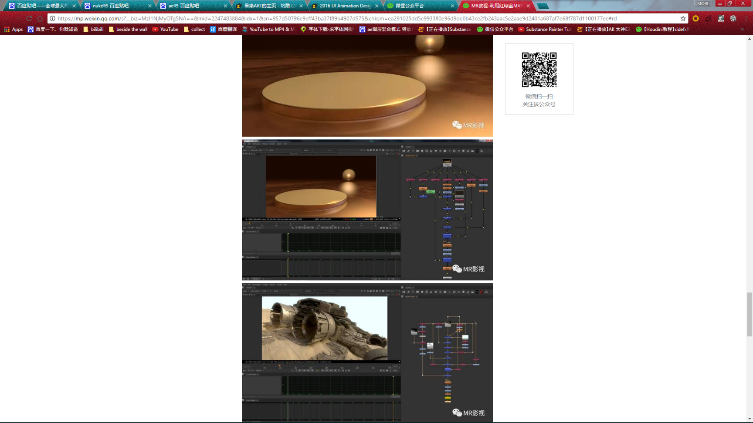753x423 pixels.
Task: Open the 百度翻译 bookmark
Action: tap(223, 29)
